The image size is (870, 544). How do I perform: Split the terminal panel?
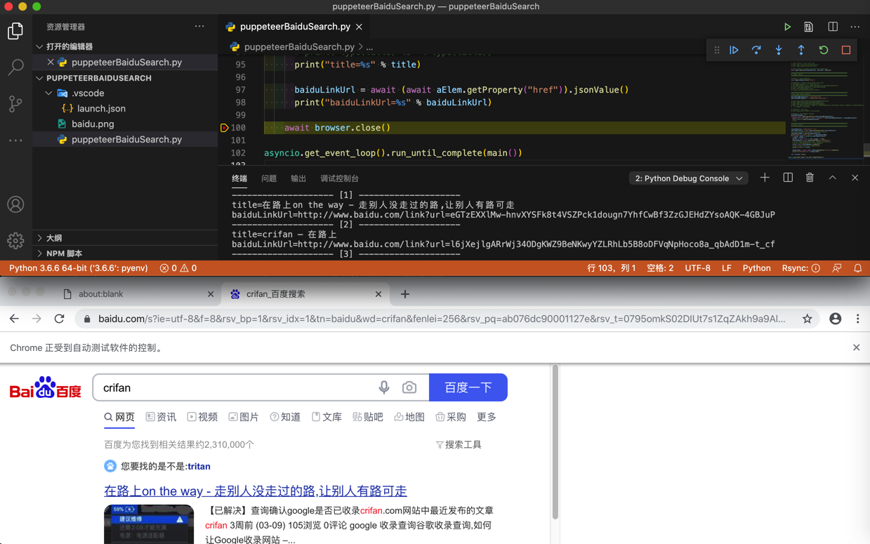(x=788, y=178)
